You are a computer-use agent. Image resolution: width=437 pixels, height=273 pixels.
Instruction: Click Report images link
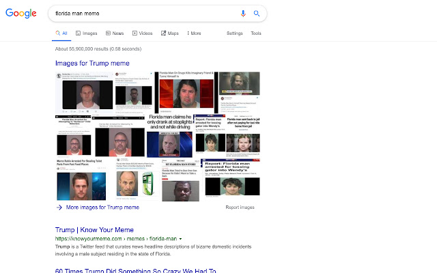pos(240,207)
